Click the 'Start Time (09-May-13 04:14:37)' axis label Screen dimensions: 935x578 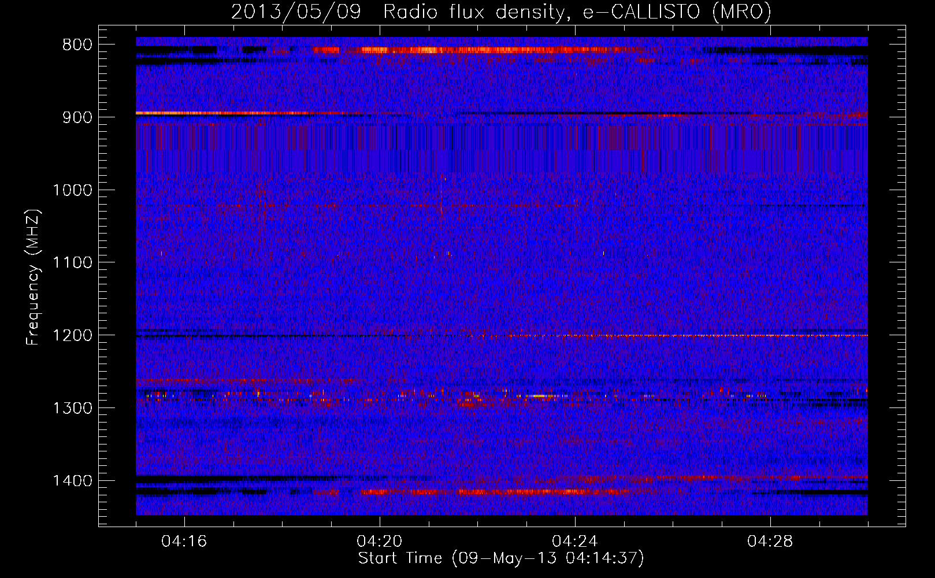501,558
